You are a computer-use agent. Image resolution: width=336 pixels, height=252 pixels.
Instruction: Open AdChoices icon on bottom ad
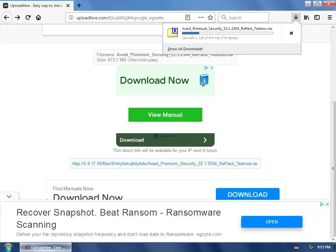click(322, 204)
